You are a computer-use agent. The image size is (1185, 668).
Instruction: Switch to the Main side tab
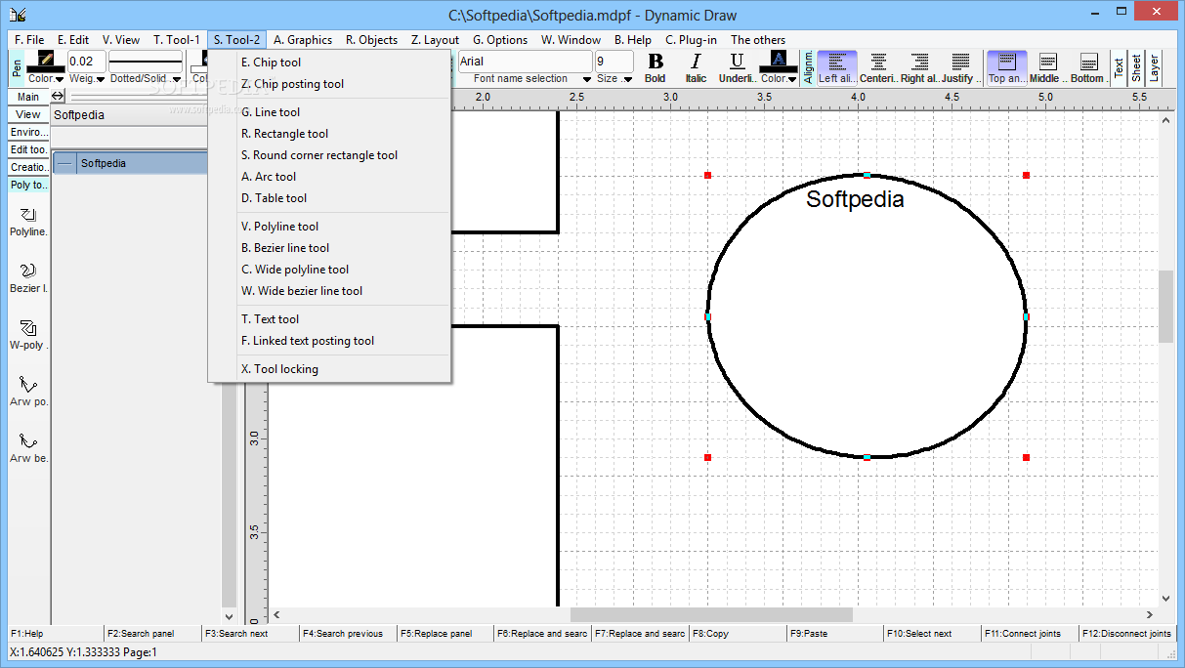tap(28, 97)
